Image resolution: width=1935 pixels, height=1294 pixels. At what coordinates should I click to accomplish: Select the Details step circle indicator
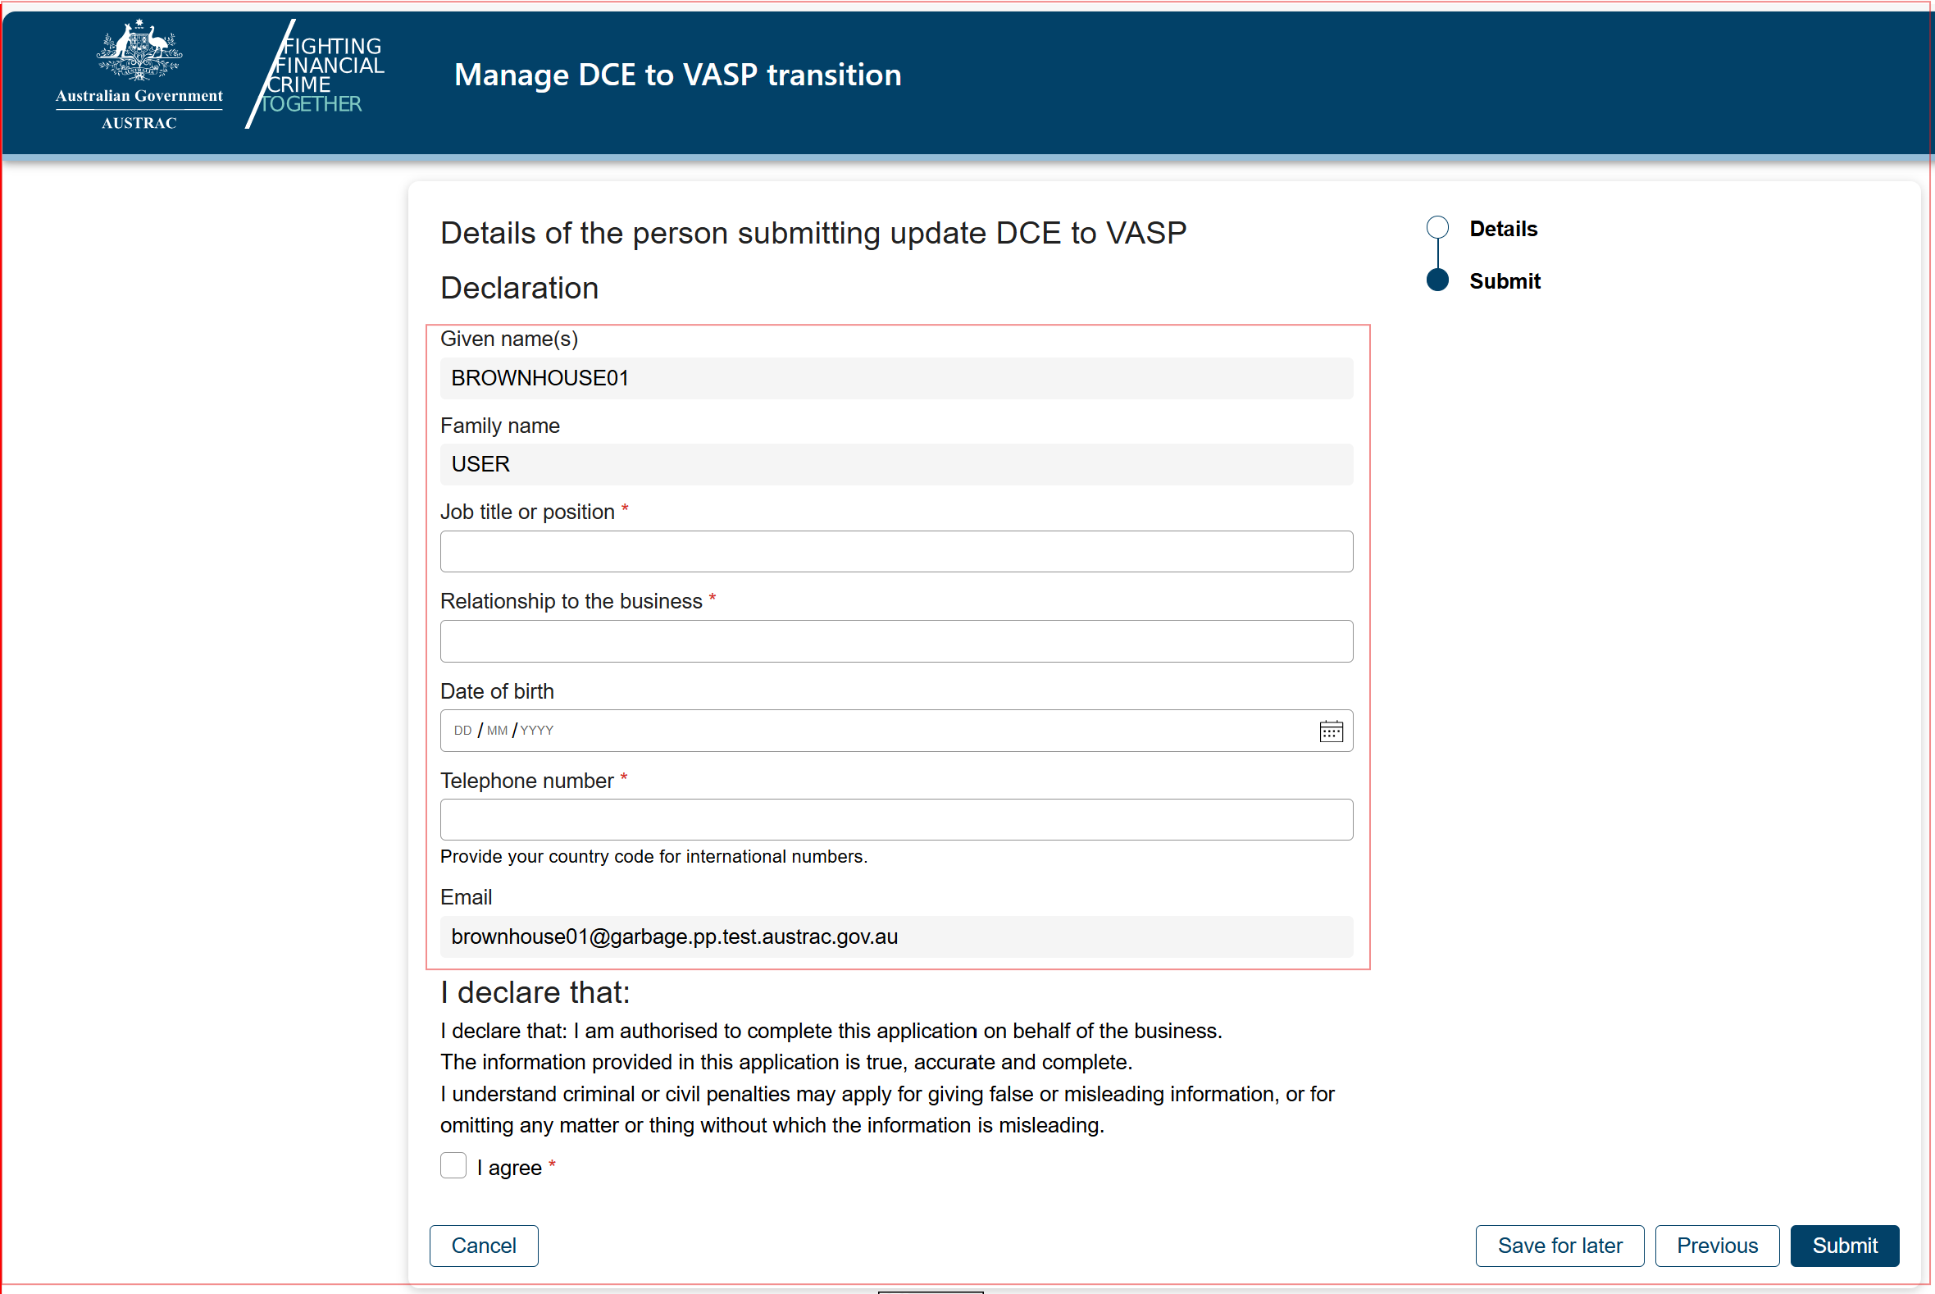pyautogui.click(x=1436, y=226)
